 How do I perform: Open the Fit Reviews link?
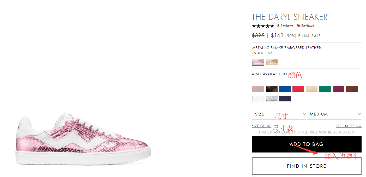(305, 26)
